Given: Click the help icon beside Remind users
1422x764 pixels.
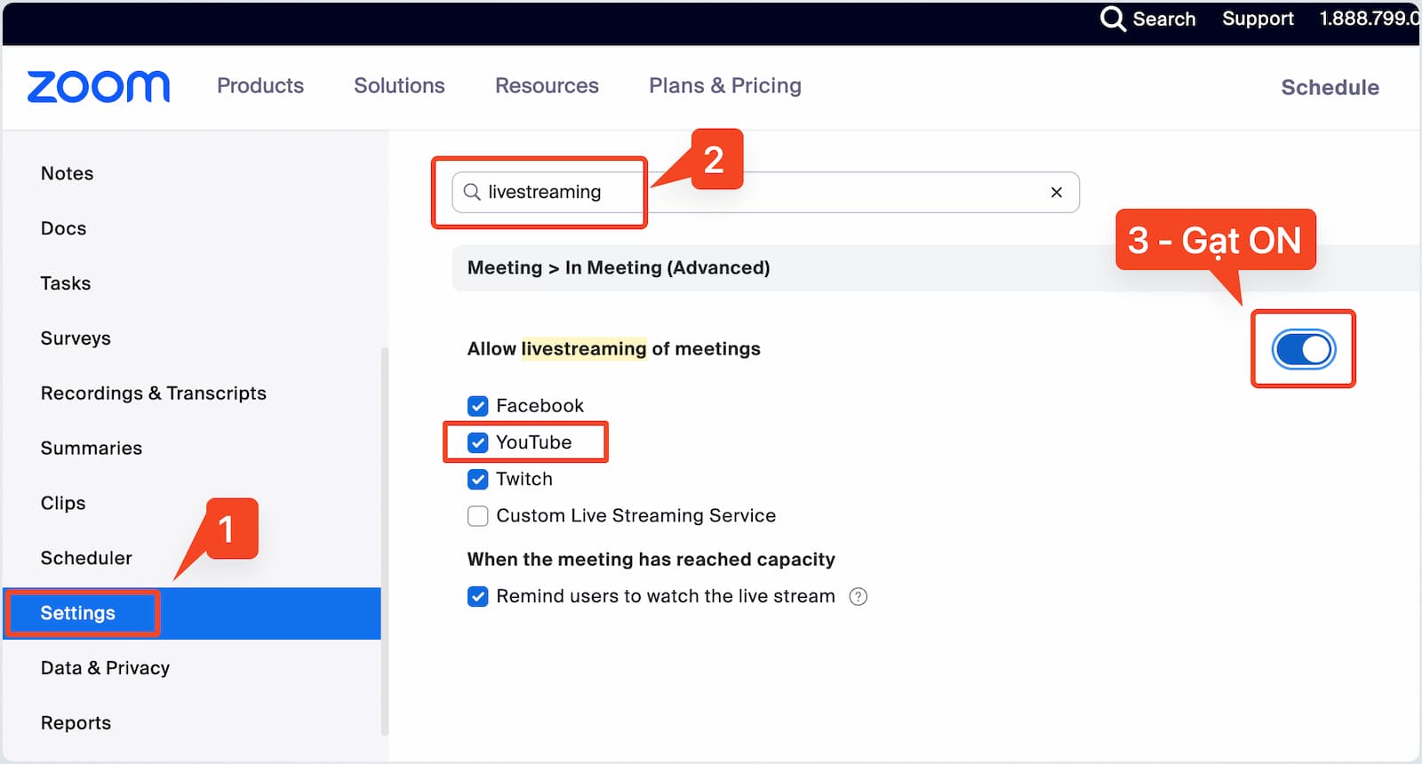Looking at the screenshot, I should 858,597.
